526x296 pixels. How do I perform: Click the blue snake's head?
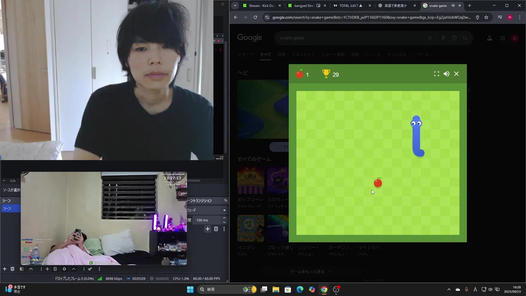[x=416, y=122]
